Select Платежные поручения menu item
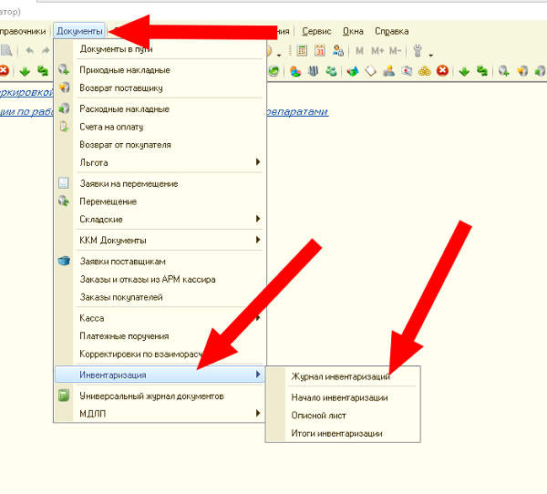The width and height of the screenshot is (547, 494). click(x=124, y=336)
